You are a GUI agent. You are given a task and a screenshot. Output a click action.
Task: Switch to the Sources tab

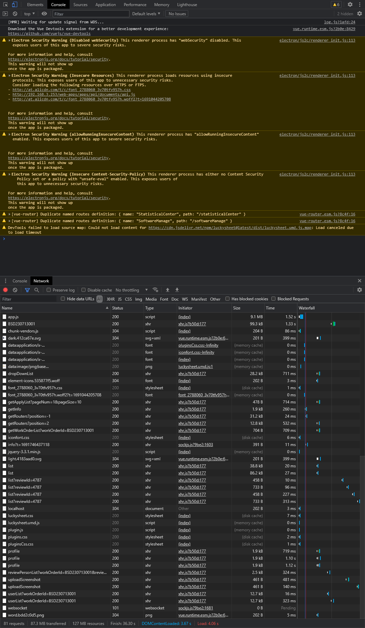(80, 5)
